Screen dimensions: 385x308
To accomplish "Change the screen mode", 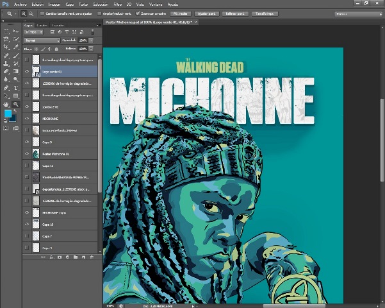I will click(x=16, y=128).
